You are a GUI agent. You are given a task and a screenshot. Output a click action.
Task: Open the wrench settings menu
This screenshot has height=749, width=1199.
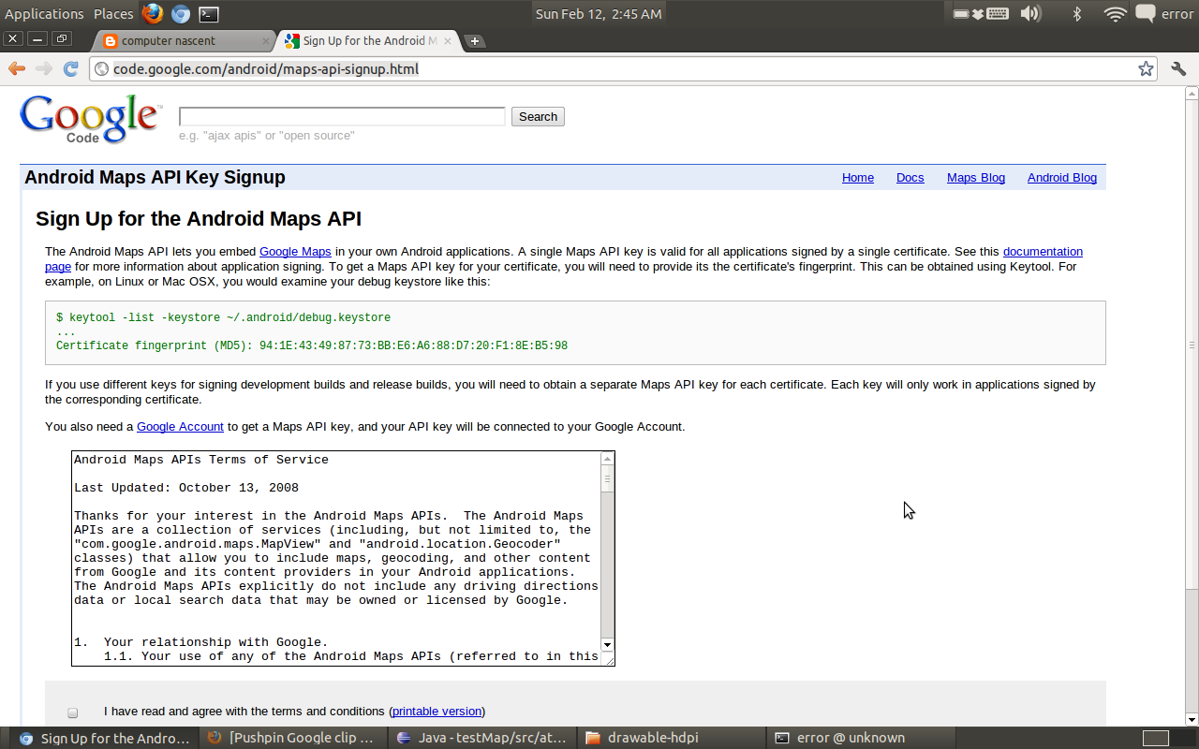click(1178, 68)
